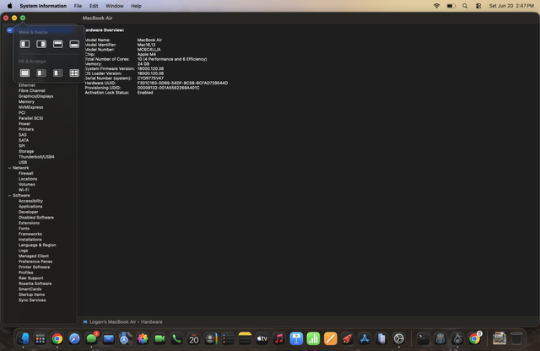Select Graphics/Displays in the sidebar
The height and width of the screenshot is (351, 540).
click(35, 96)
